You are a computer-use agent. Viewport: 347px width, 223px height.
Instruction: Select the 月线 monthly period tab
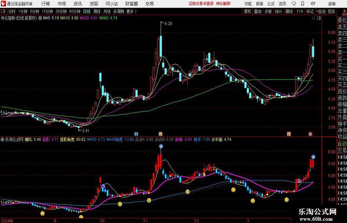pyautogui.click(x=107, y=11)
